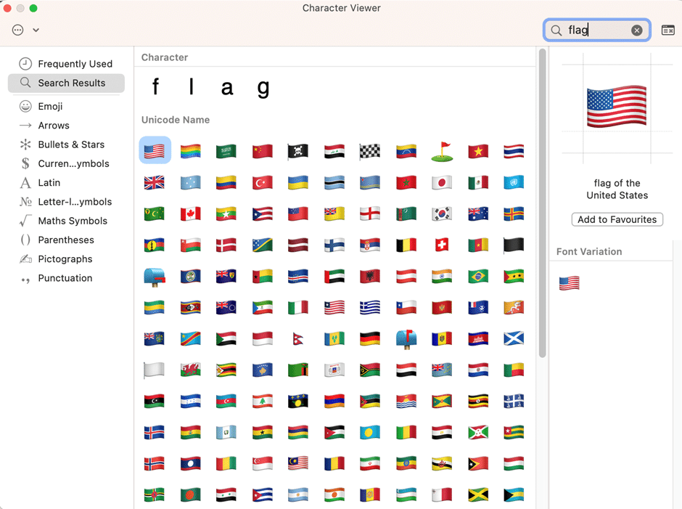Click the search field containing "flag"
The width and height of the screenshot is (682, 509).
click(595, 30)
